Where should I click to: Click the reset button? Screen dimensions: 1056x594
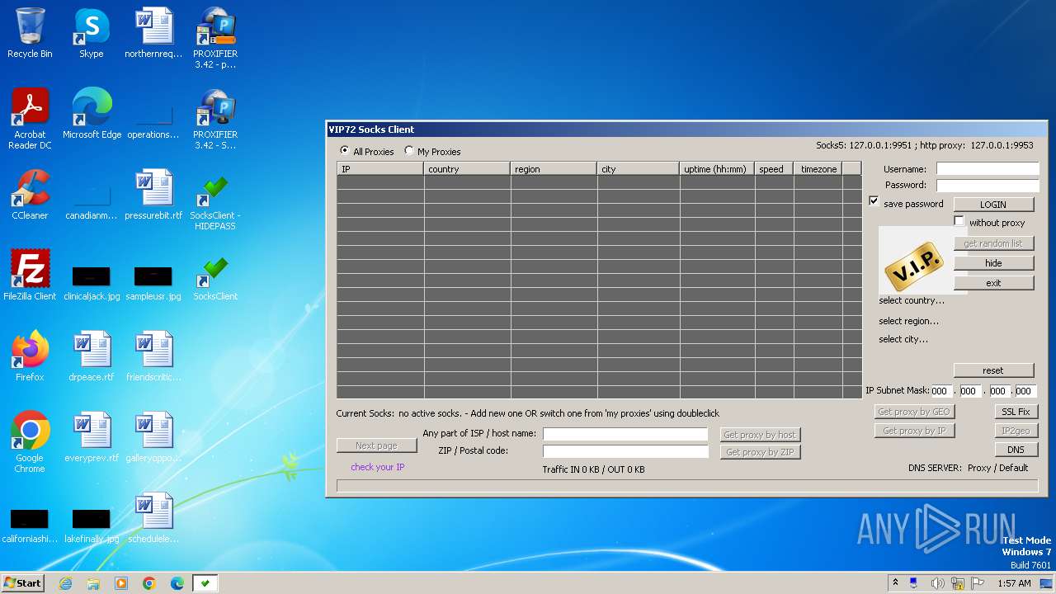993,370
